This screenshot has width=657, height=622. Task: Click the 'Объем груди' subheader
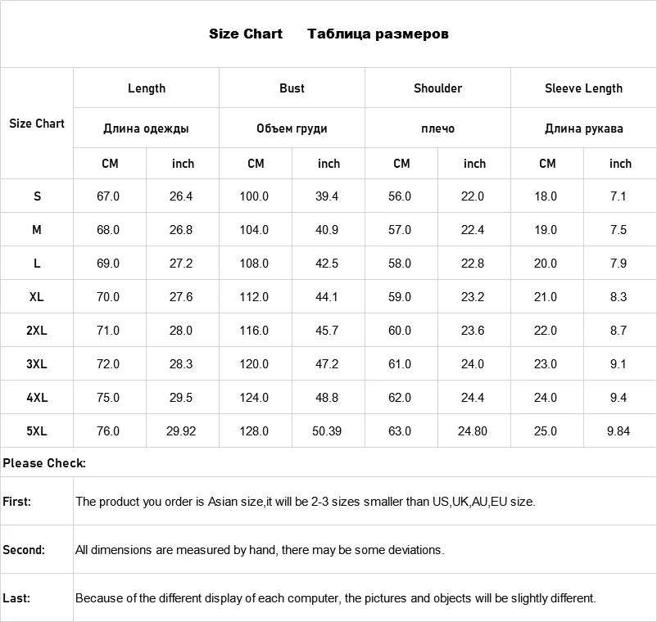click(292, 128)
